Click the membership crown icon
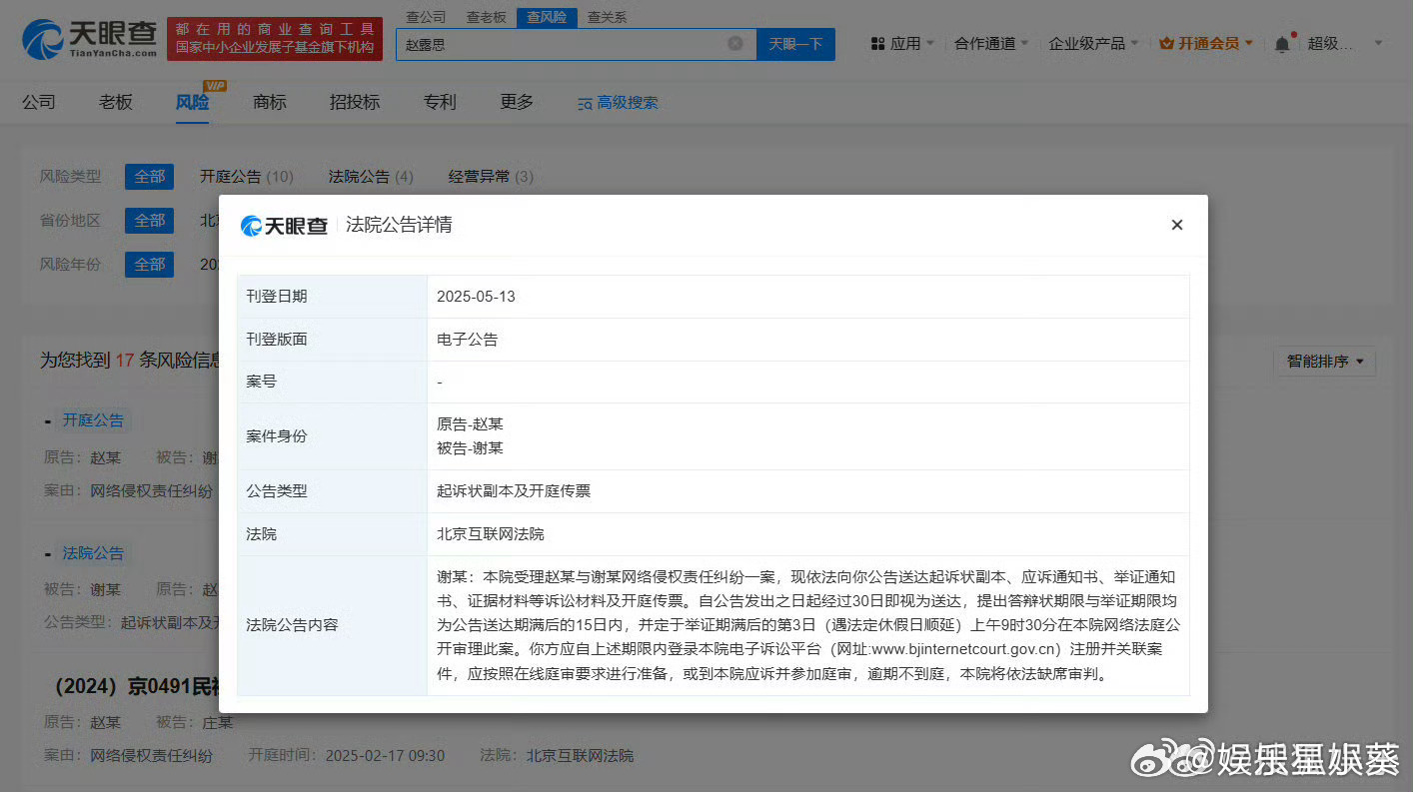 pyautogui.click(x=1166, y=44)
